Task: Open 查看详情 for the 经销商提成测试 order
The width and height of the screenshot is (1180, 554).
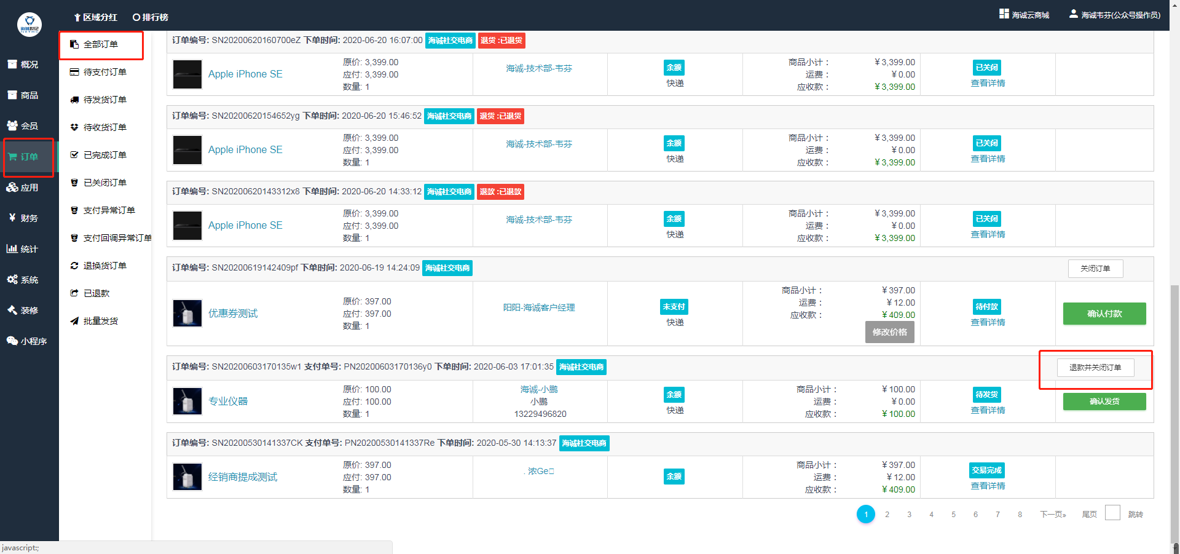Action: (988, 486)
